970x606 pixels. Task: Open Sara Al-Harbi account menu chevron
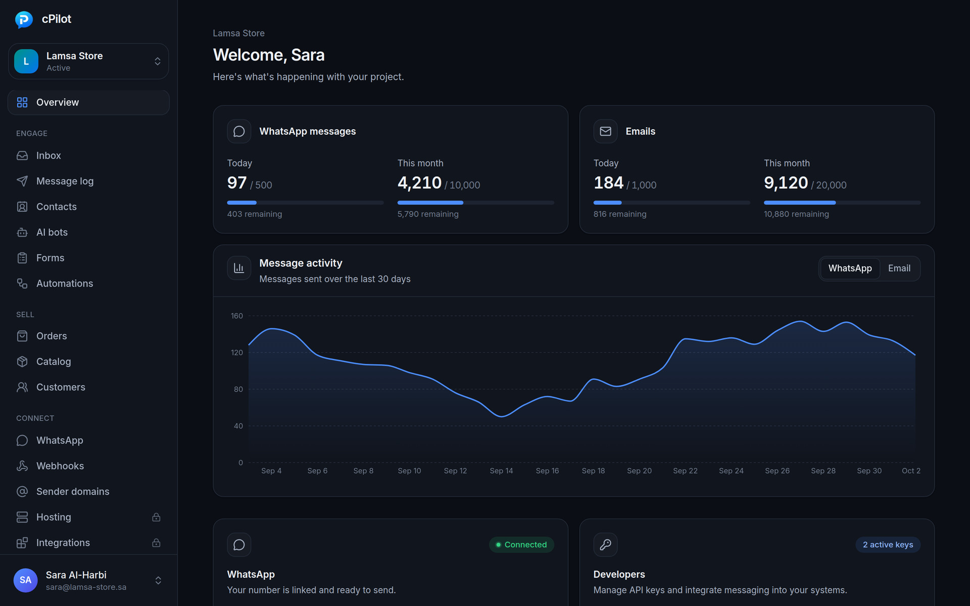coord(158,580)
